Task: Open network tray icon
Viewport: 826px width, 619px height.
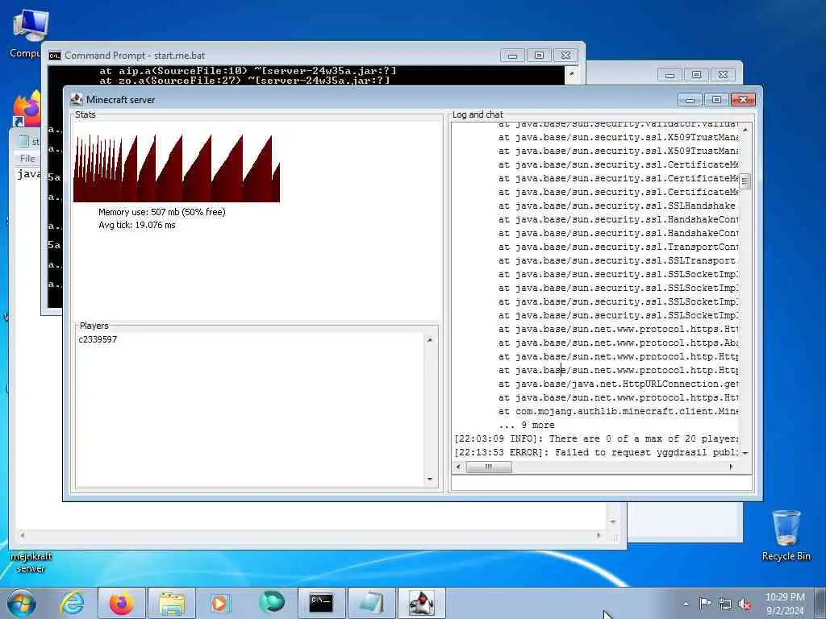Action: (x=725, y=604)
